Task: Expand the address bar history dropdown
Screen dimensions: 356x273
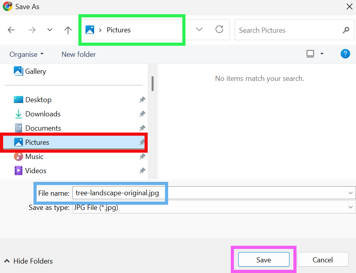Action: (199, 29)
